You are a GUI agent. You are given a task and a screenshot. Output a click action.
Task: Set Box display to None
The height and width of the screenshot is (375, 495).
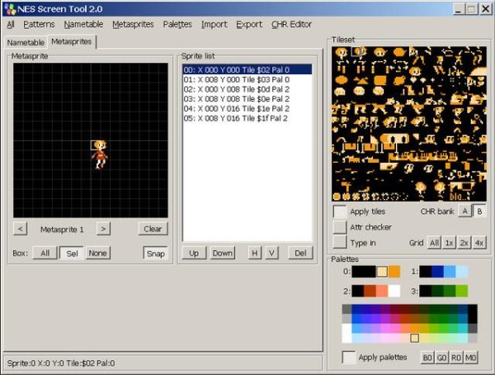(x=97, y=253)
